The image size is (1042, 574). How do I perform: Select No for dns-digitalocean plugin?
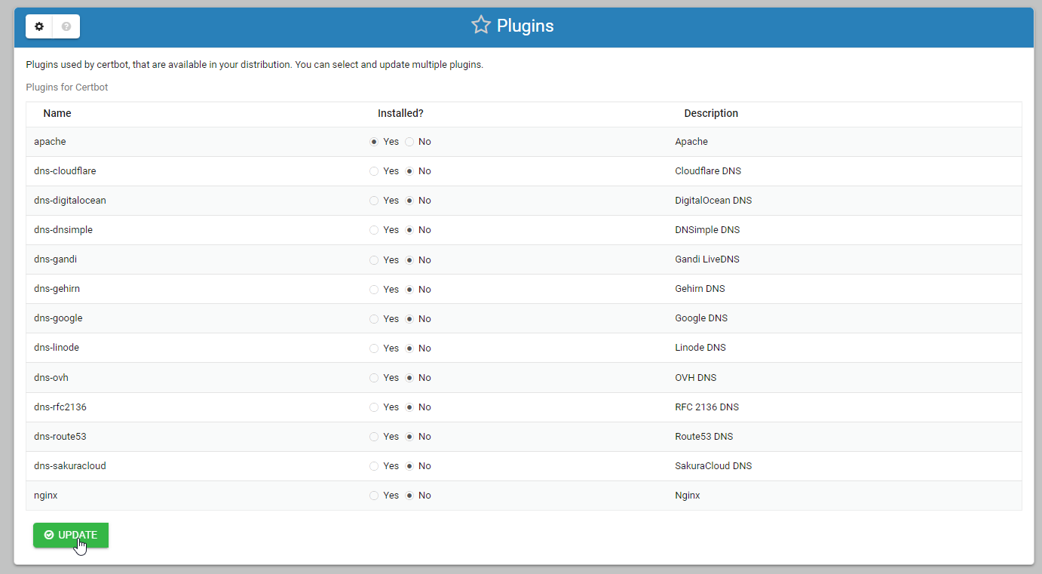click(x=409, y=201)
